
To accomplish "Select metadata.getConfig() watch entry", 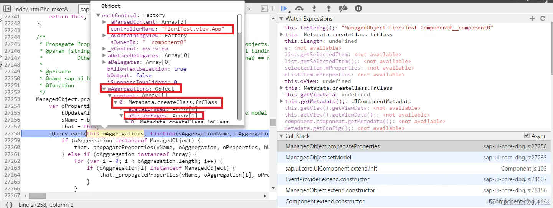I will click(344, 128).
